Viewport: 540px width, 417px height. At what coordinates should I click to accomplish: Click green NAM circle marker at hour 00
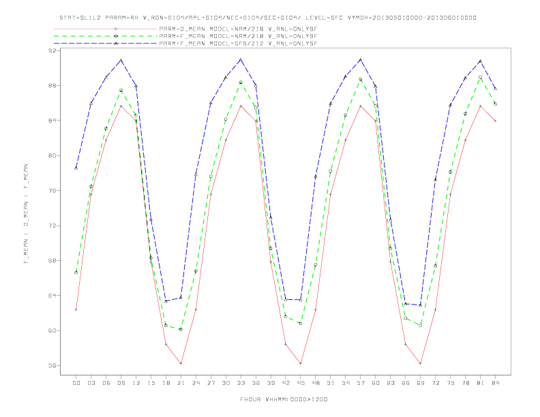point(76,273)
